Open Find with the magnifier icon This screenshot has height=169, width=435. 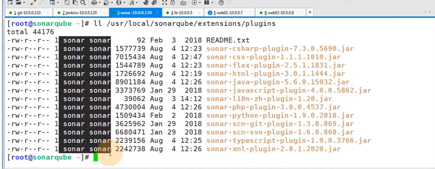pos(83,3)
